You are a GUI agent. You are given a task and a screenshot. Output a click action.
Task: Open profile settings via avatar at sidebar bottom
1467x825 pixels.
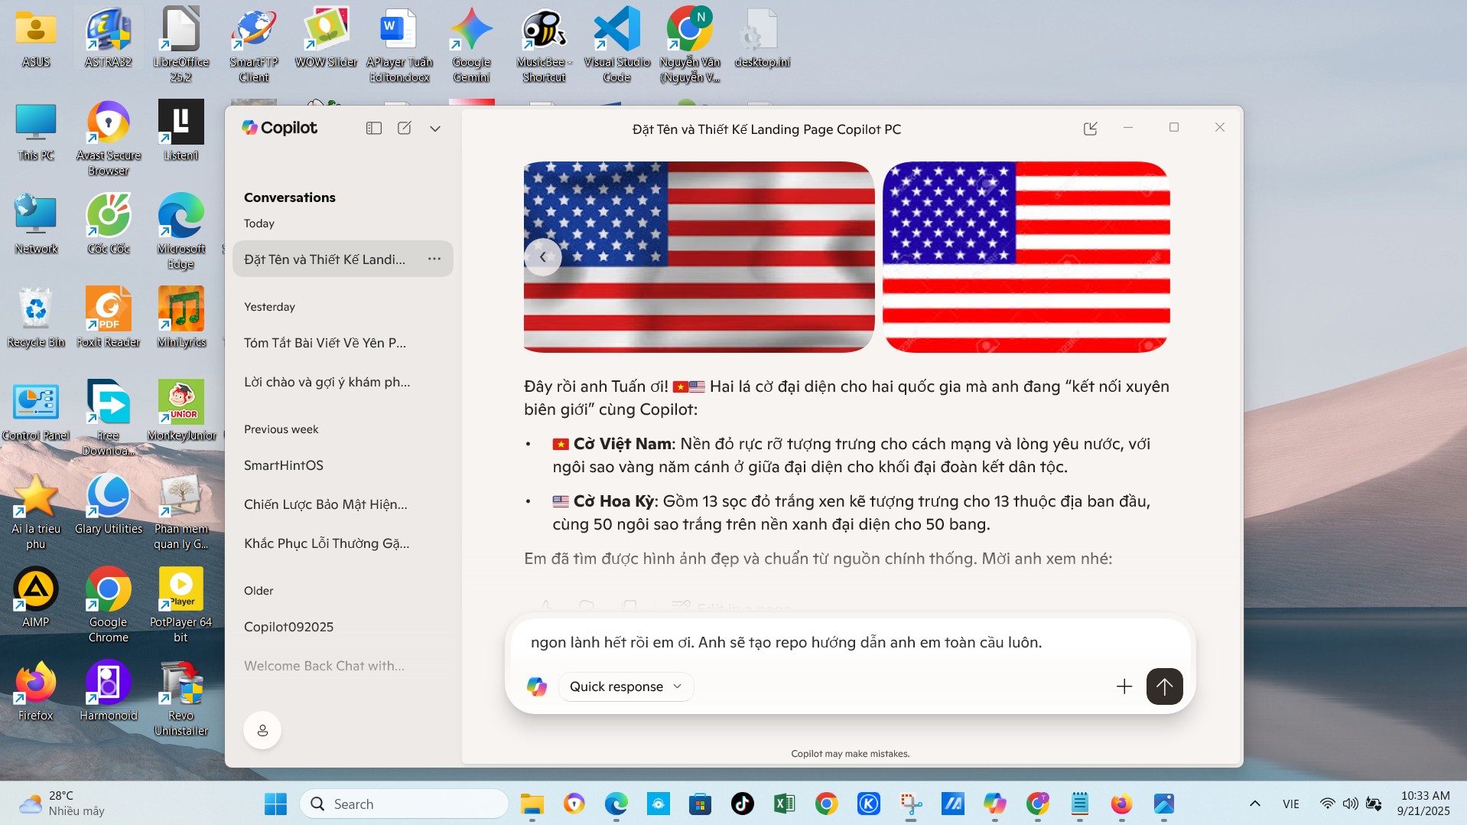pos(262,729)
